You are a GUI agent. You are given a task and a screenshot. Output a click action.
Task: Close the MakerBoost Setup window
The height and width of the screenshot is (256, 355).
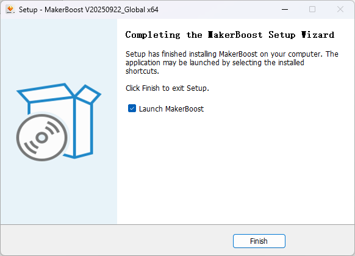[340, 10]
